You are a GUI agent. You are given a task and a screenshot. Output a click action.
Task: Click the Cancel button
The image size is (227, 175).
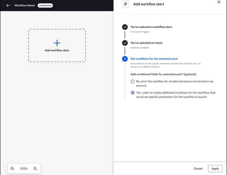tap(198, 168)
